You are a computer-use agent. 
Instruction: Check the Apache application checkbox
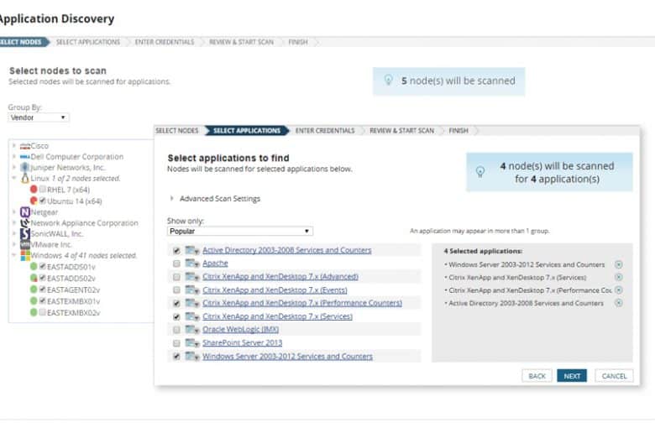pyautogui.click(x=176, y=263)
